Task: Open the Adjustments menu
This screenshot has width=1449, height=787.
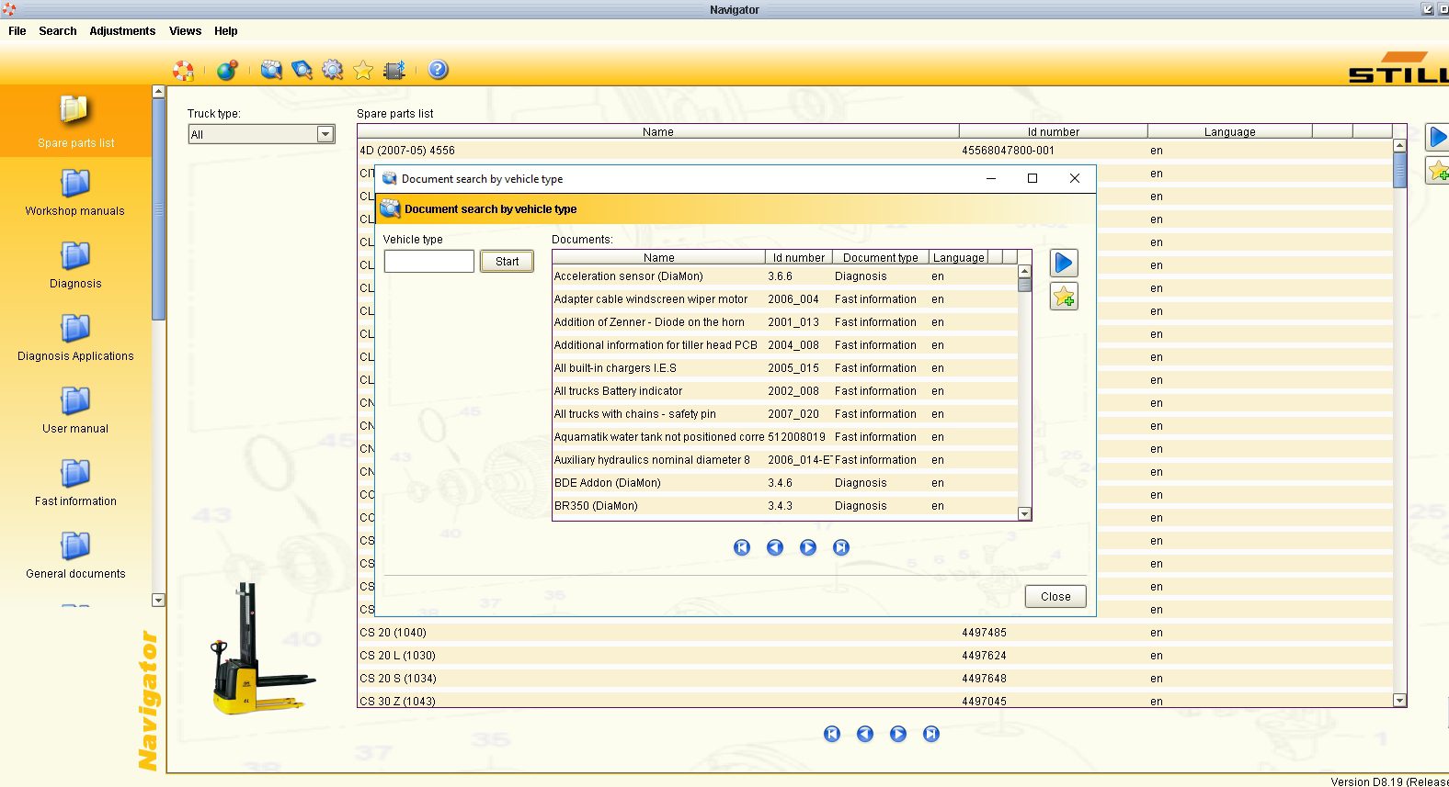Action: click(122, 31)
